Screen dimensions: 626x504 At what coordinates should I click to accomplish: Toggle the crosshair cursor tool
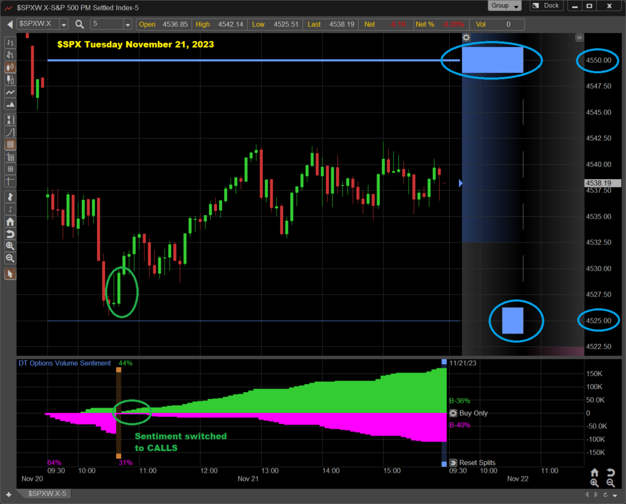click(10, 181)
